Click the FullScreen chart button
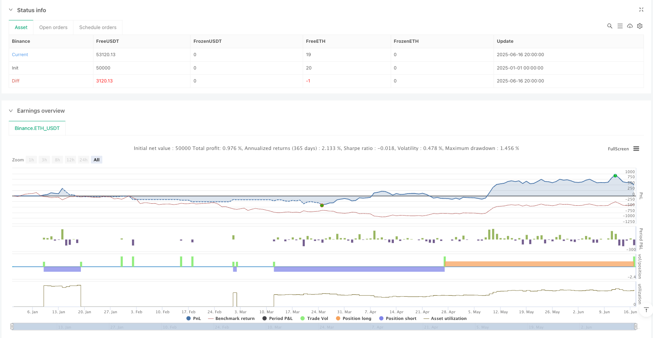This screenshot has height=338, width=653. click(618, 149)
